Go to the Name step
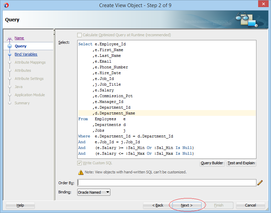The image size is (271, 213). click(x=19, y=38)
